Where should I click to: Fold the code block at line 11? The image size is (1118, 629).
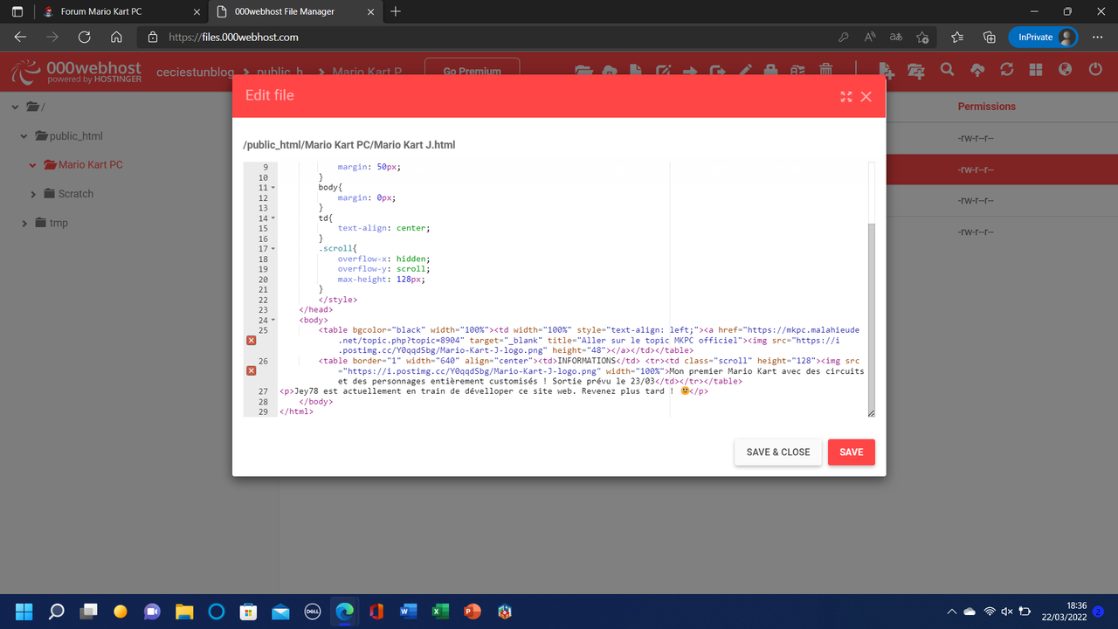(273, 188)
